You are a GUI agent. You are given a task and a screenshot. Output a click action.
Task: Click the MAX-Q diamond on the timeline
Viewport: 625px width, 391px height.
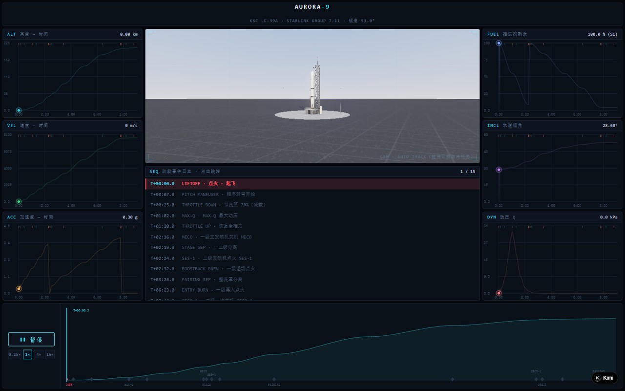point(129,379)
